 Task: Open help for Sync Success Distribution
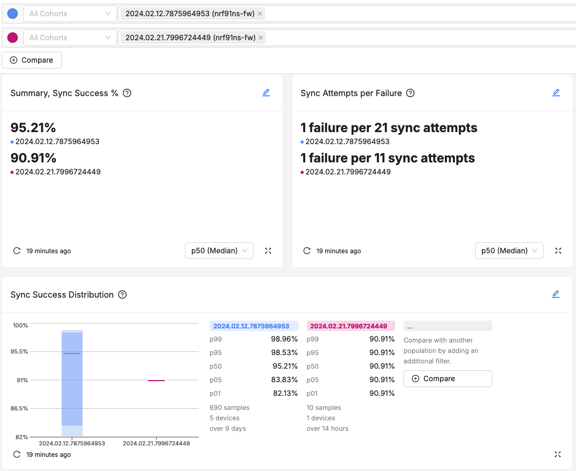[x=122, y=295]
